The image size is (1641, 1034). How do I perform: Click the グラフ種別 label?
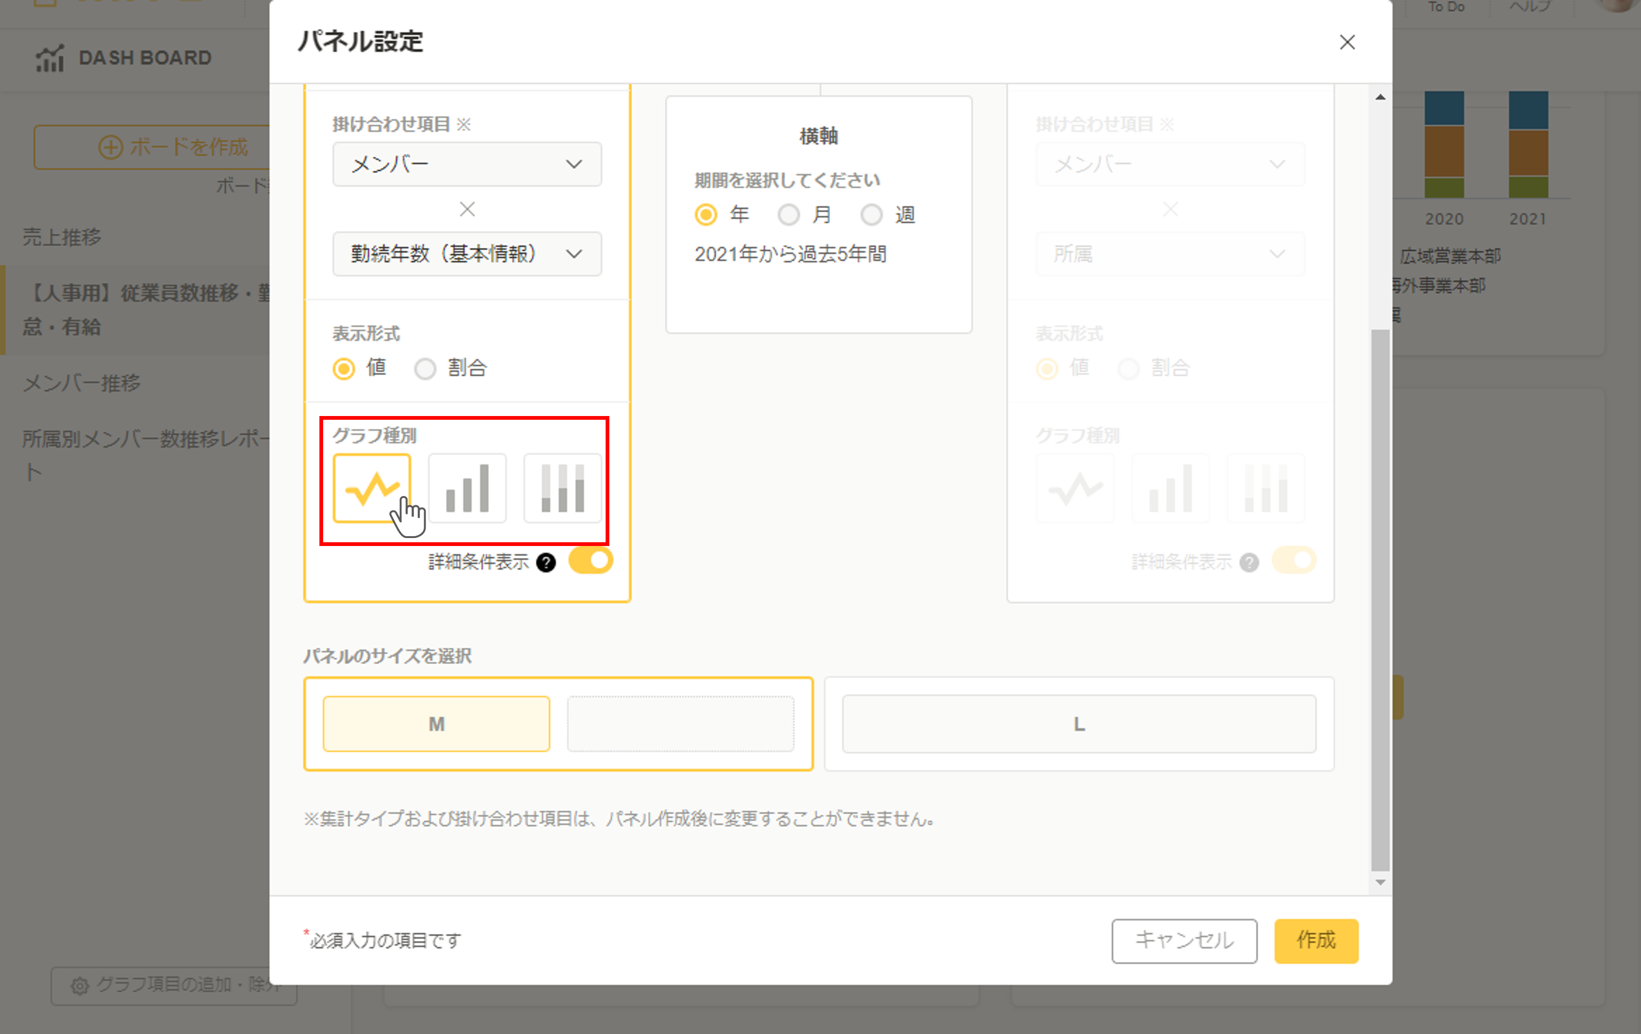(374, 435)
